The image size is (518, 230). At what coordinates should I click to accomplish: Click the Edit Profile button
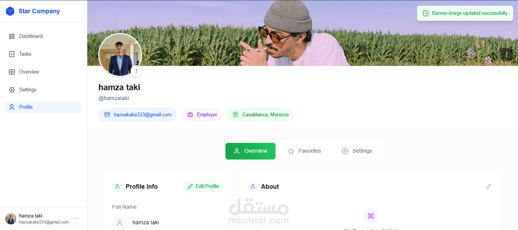pos(203,186)
